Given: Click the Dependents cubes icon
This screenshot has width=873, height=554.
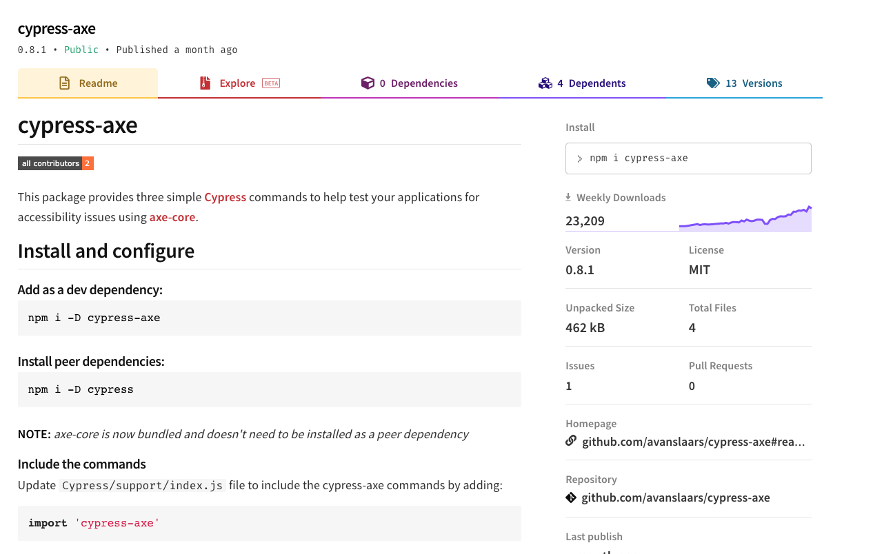Looking at the screenshot, I should click(x=545, y=83).
